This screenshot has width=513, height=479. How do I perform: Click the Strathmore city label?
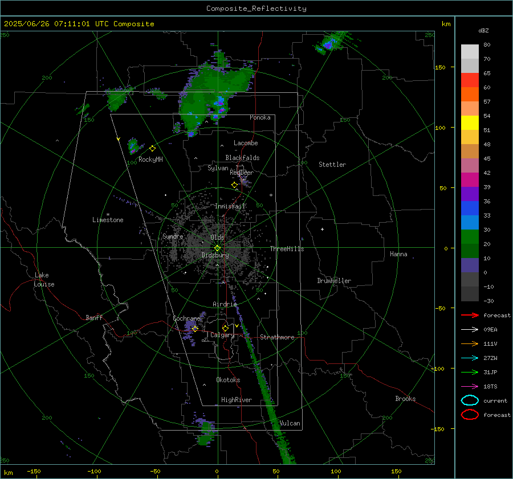point(277,337)
